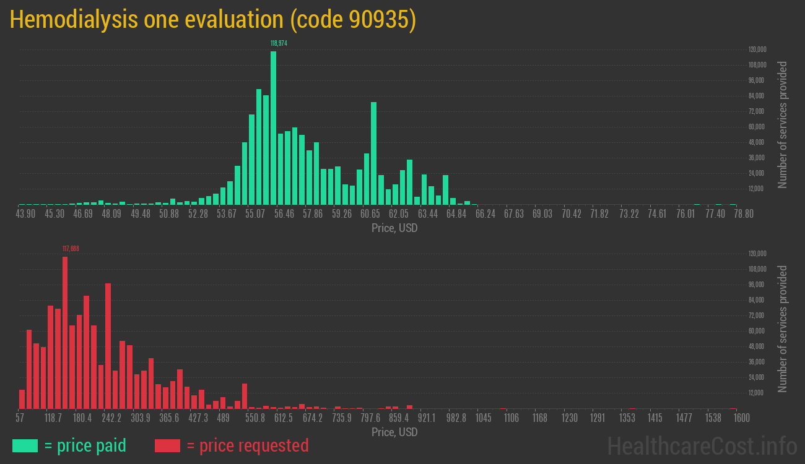Click x-axis label 53.67

click(227, 214)
